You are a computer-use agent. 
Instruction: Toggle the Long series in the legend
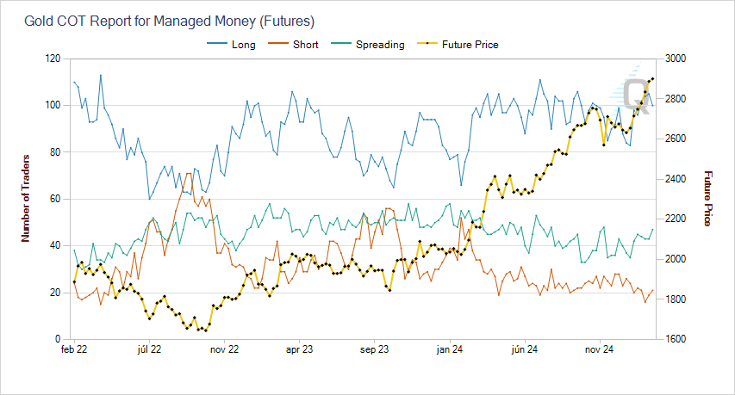pyautogui.click(x=244, y=44)
